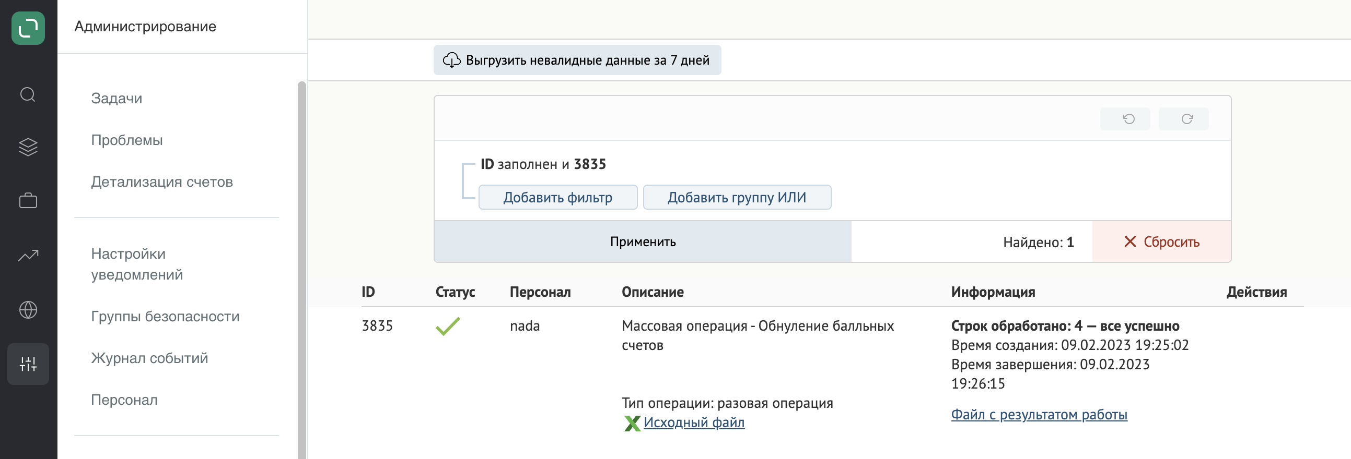Open the Исходный файл link
The image size is (1351, 459).
pyautogui.click(x=694, y=422)
